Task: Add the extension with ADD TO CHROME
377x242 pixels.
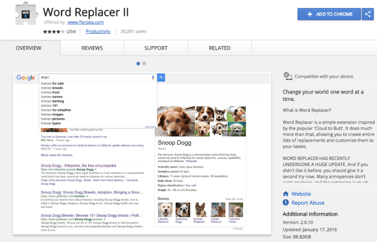Action: click(x=329, y=14)
